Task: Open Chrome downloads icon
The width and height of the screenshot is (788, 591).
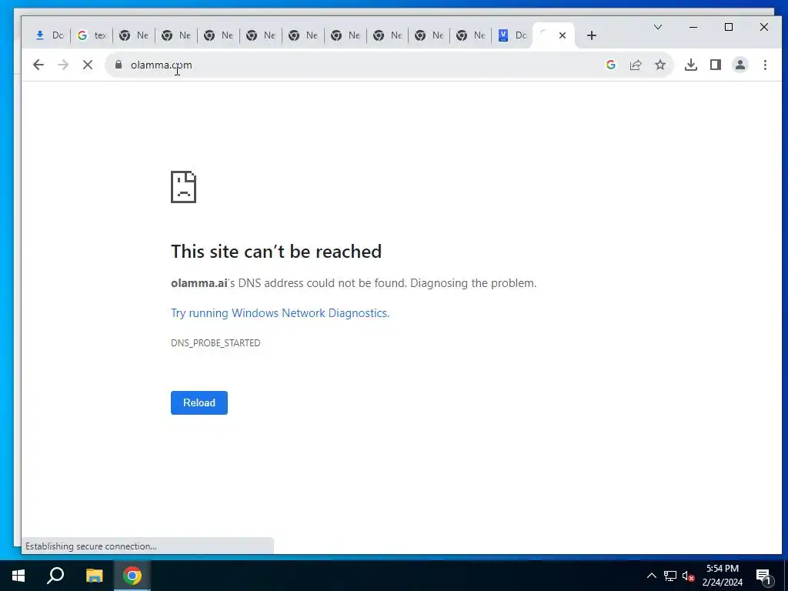Action: tap(691, 65)
